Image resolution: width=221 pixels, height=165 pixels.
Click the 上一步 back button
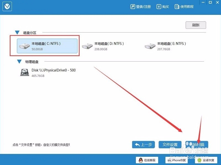[143, 145]
